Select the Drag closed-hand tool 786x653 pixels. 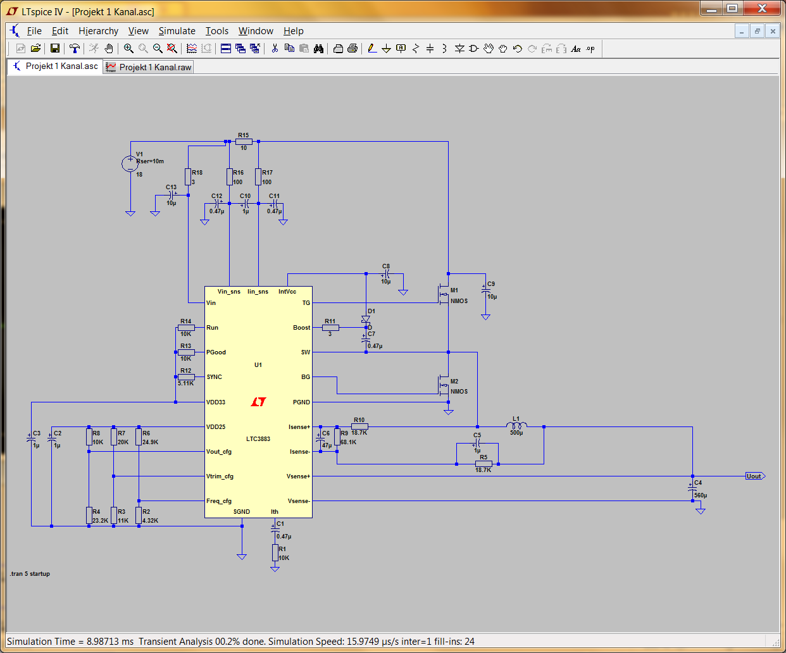(503, 49)
